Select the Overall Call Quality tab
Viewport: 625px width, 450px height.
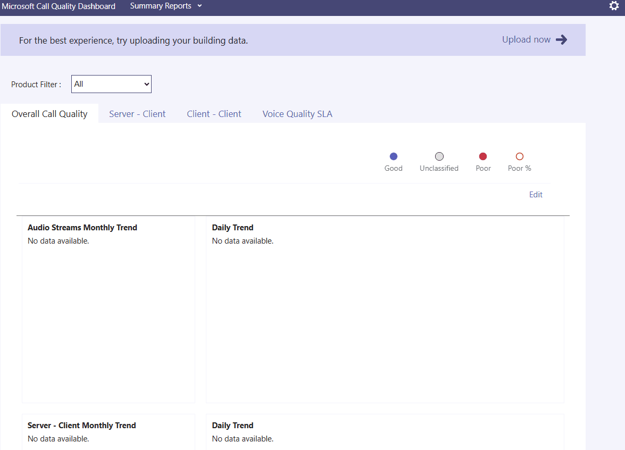click(49, 114)
